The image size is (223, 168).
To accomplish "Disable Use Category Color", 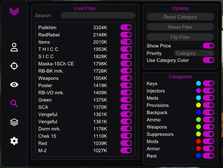I will (x=208, y=60).
